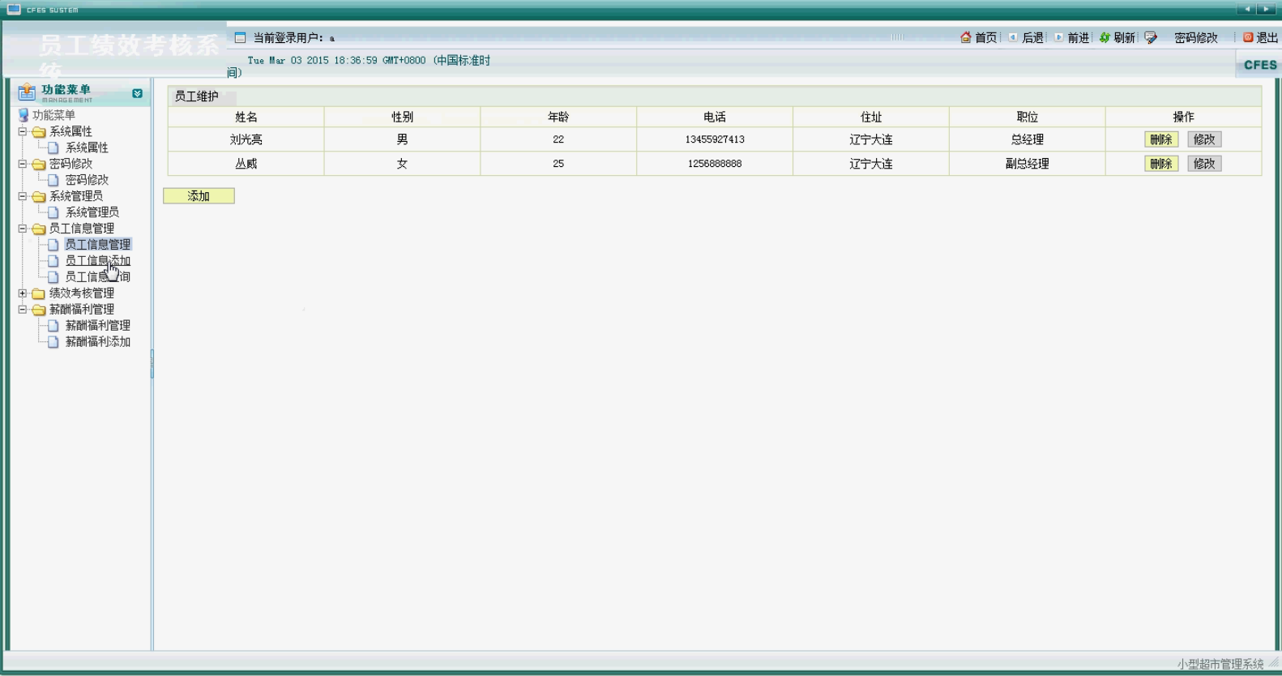Open the 员工信息添加 tree link
This screenshot has height=676, width=1282.
pos(97,260)
